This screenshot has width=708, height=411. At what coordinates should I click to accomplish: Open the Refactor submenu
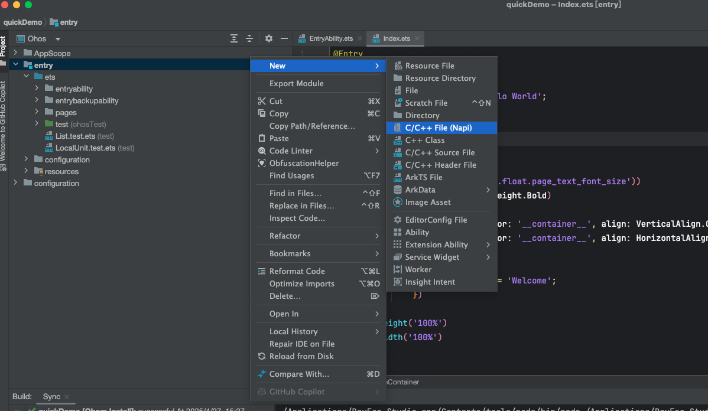coord(319,236)
